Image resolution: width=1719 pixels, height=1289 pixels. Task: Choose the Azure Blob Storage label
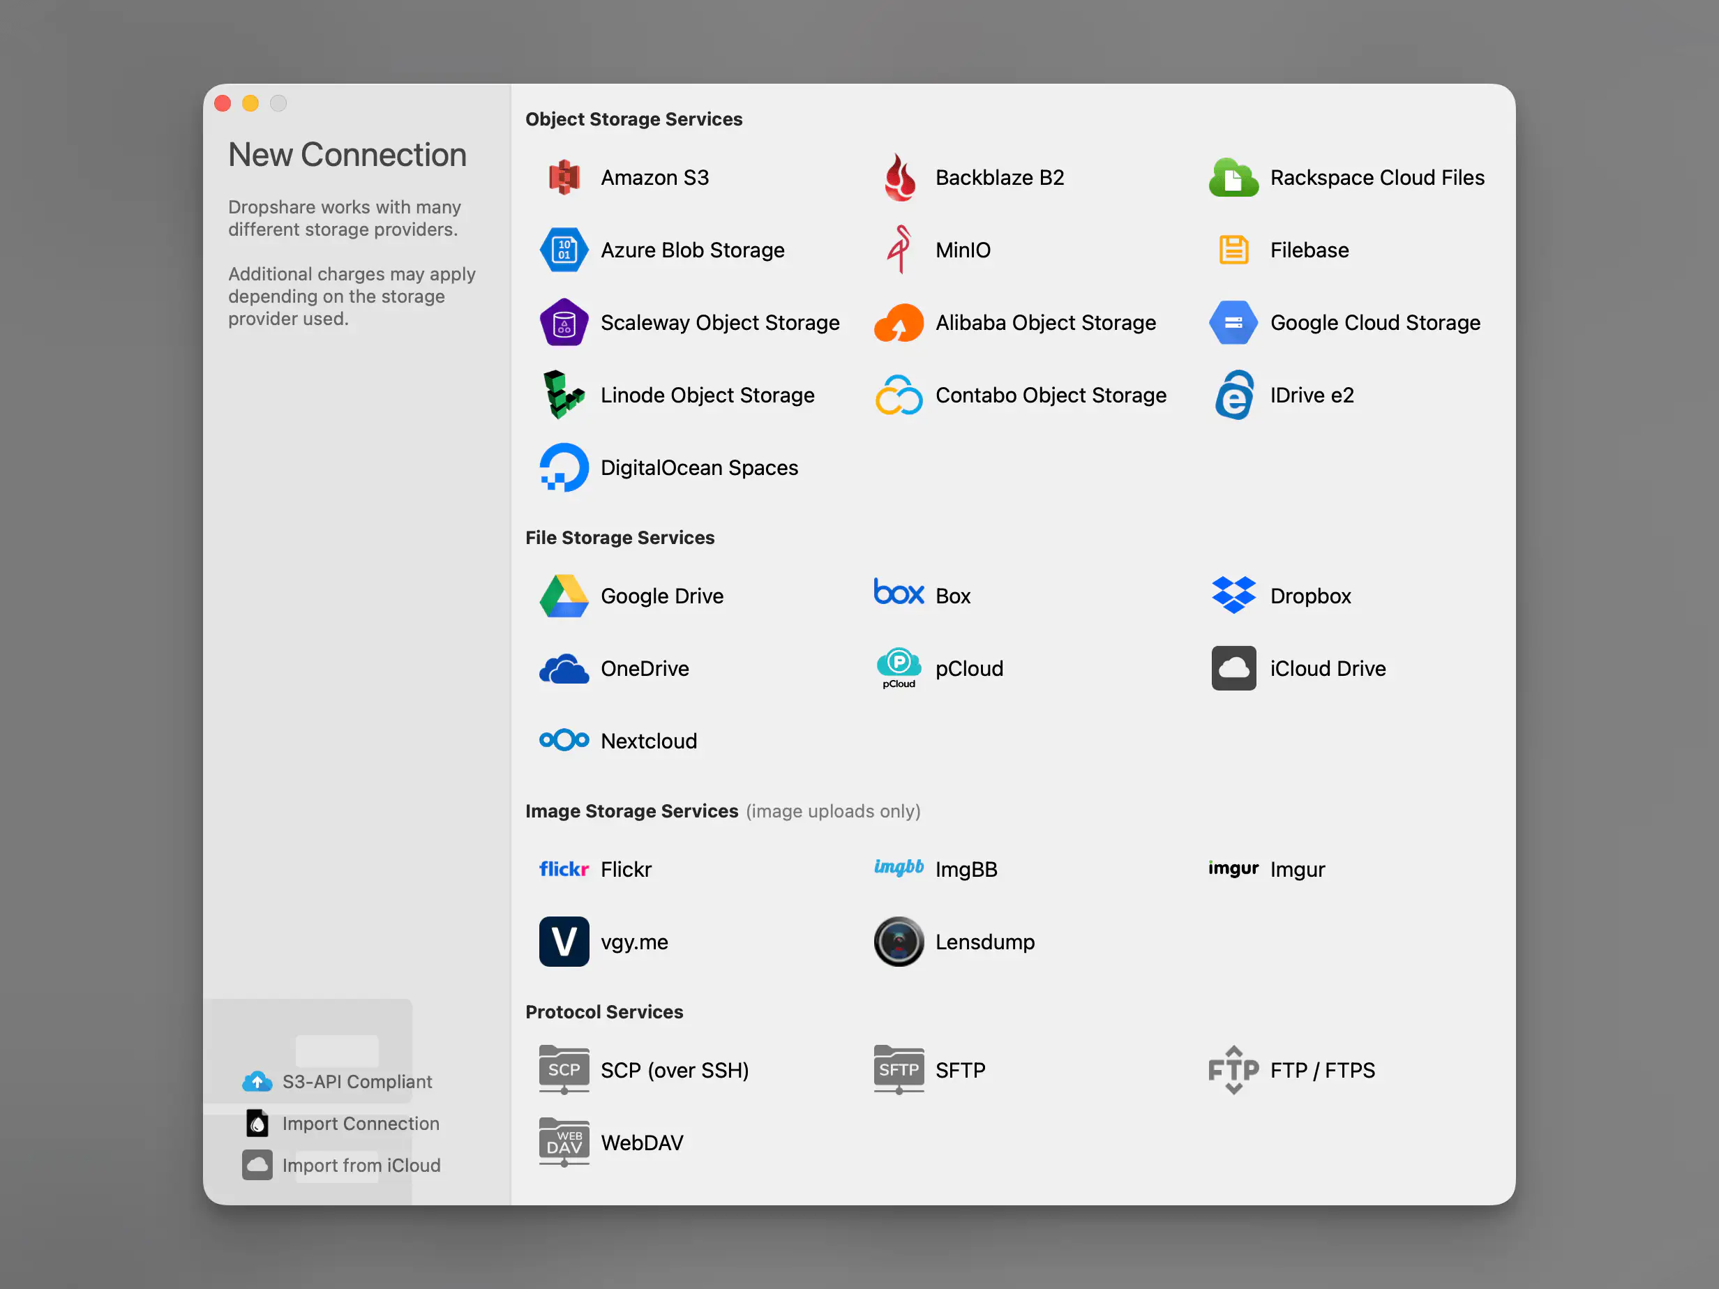point(693,250)
